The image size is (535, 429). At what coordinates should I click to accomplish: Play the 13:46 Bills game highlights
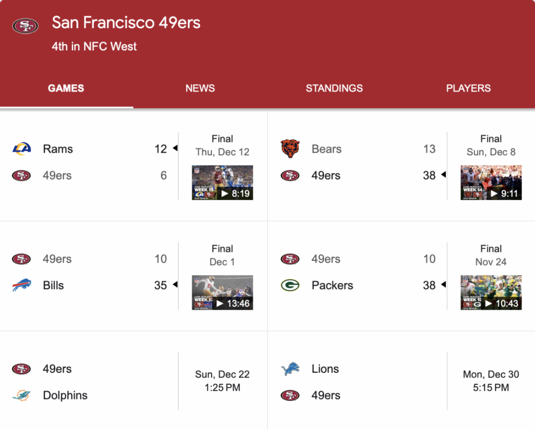(222, 292)
